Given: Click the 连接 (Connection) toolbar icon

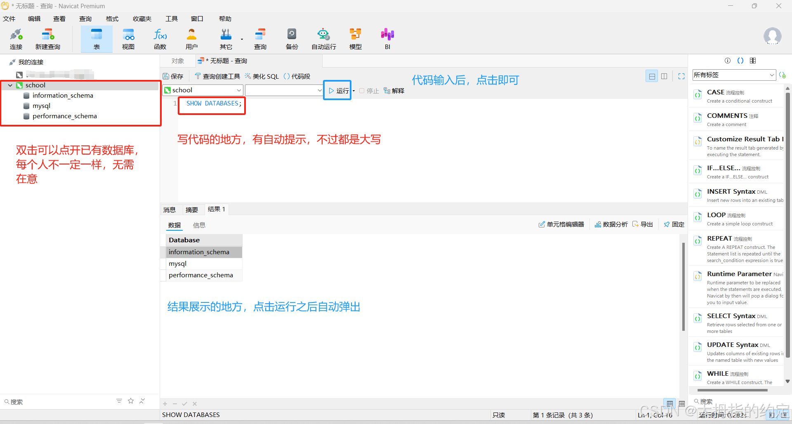Looking at the screenshot, I should tap(16, 39).
